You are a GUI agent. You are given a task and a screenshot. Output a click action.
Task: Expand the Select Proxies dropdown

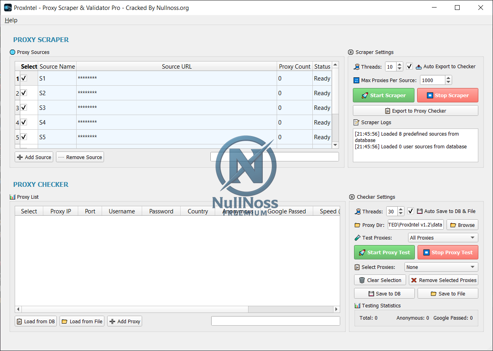pyautogui.click(x=441, y=267)
